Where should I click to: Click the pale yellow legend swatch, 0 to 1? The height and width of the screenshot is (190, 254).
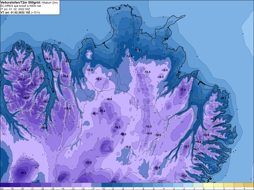208,185
